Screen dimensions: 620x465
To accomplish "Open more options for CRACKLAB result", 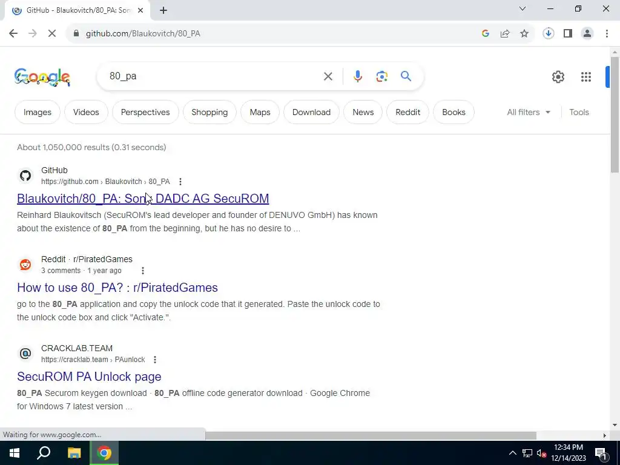I will [155, 360].
